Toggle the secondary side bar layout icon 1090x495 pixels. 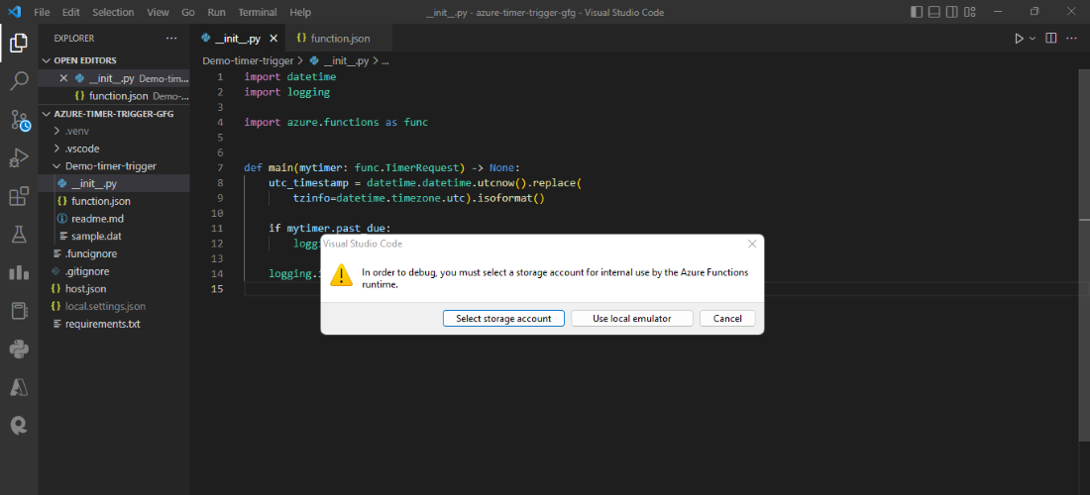click(x=951, y=12)
